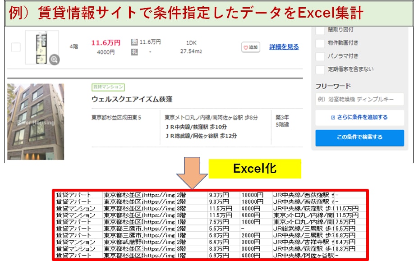Select the 4000円 management fee text
This screenshot has height=261, width=414.
[x=106, y=52]
